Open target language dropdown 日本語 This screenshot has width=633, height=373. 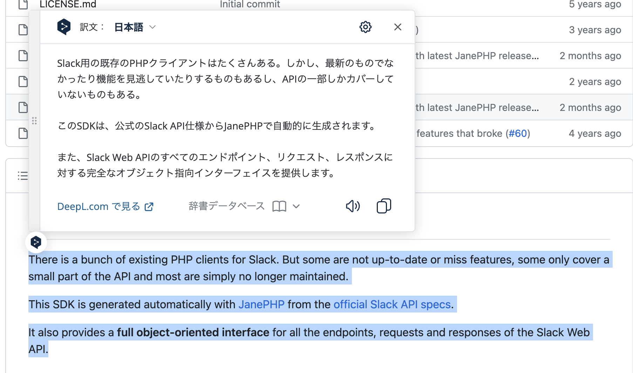point(135,27)
